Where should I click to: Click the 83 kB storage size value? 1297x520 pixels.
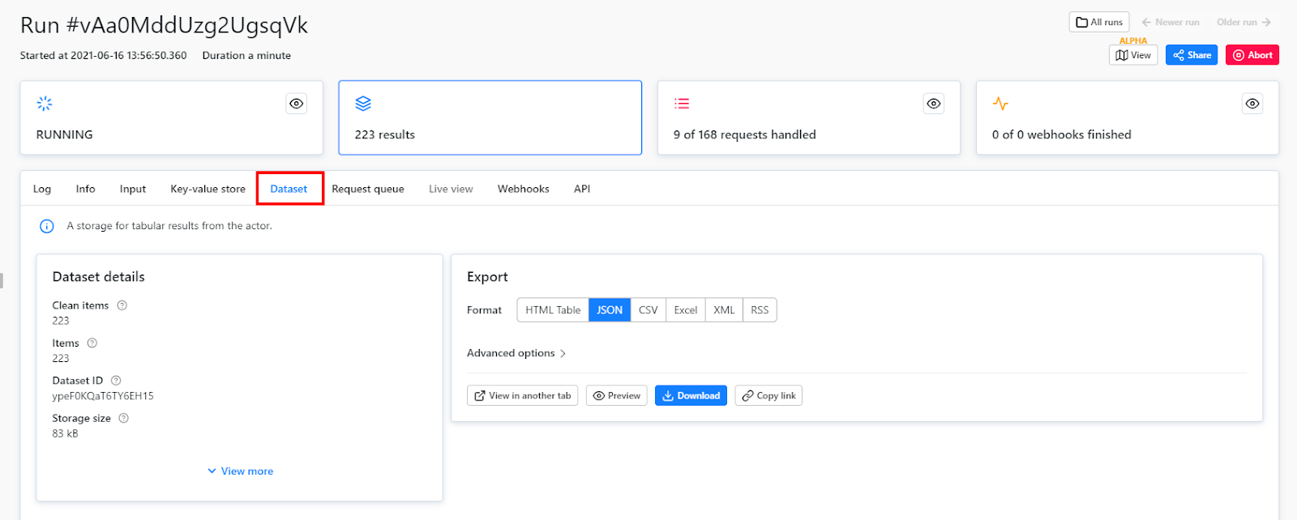pos(66,433)
